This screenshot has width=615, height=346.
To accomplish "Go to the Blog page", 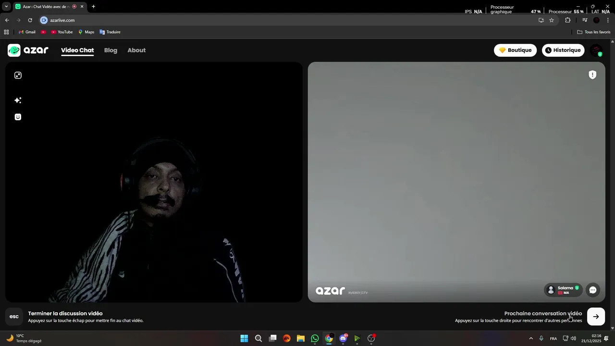I will click(x=111, y=50).
